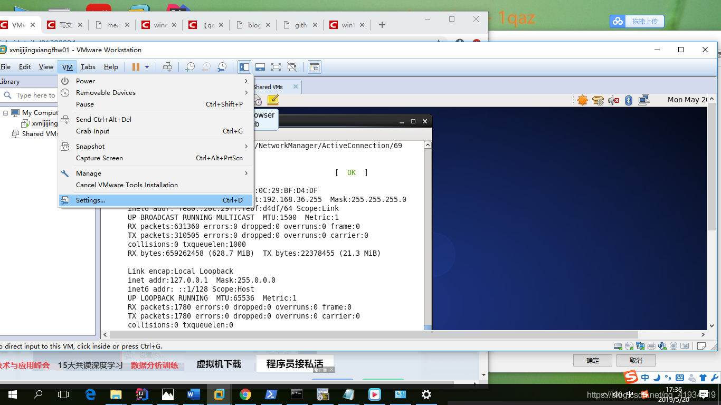The image size is (721, 405).
Task: Open the Removable Devices submenu
Action: point(156,93)
